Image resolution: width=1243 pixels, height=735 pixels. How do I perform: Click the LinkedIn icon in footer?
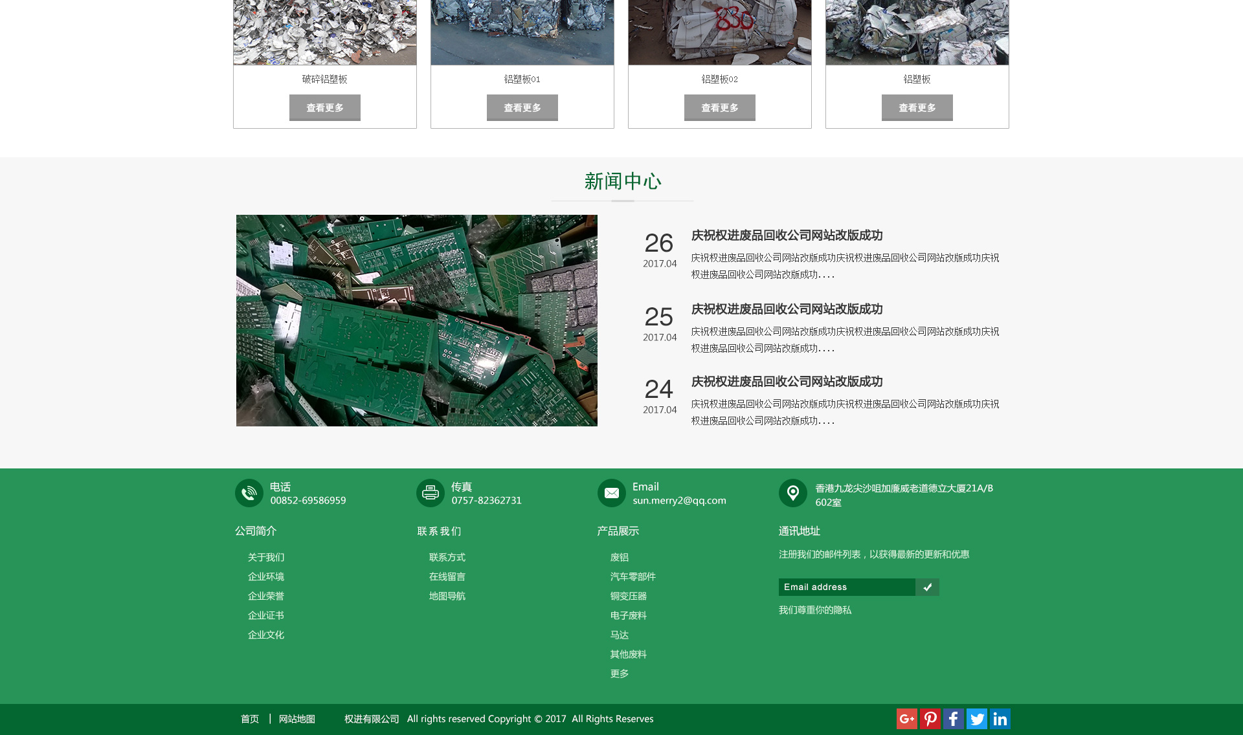[1000, 719]
